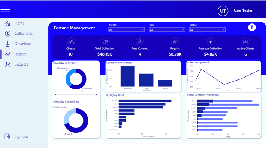Click Jake's royalty bar
The width and height of the screenshot is (266, 148).
[x=127, y=114]
